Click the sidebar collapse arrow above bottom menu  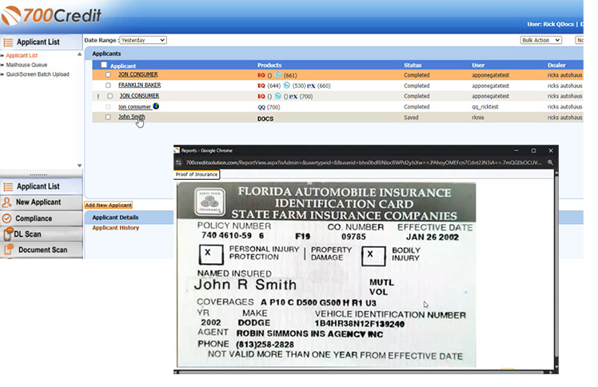tap(79, 166)
